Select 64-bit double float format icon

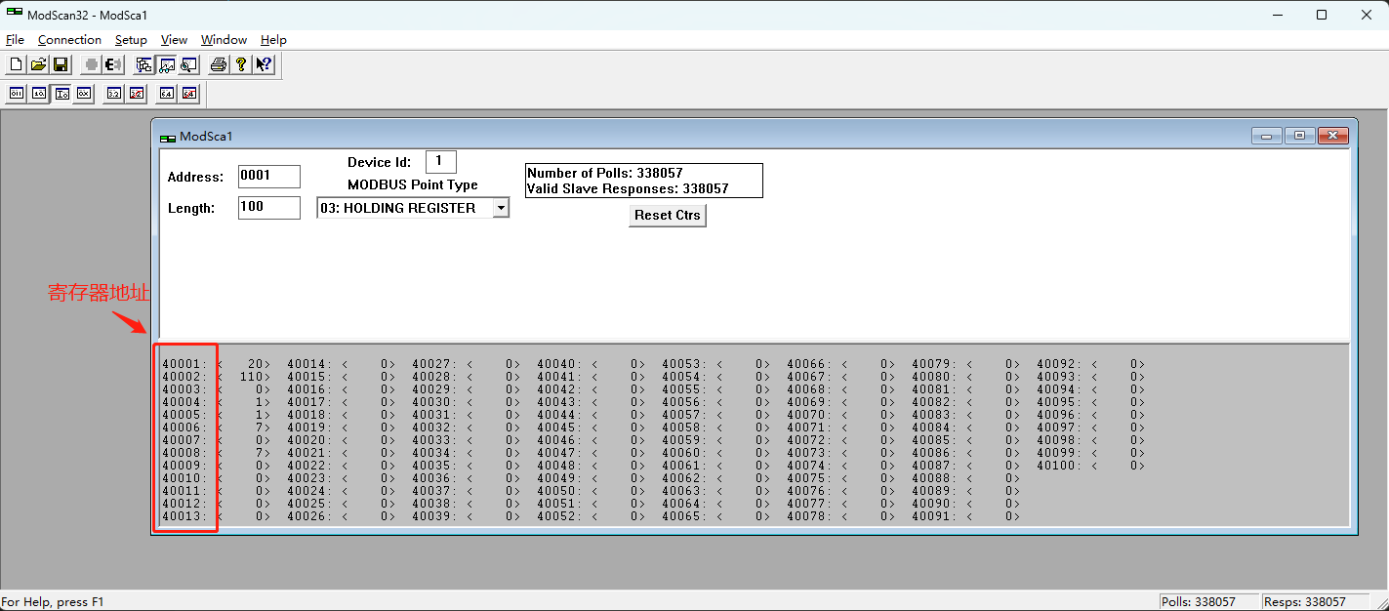point(167,94)
